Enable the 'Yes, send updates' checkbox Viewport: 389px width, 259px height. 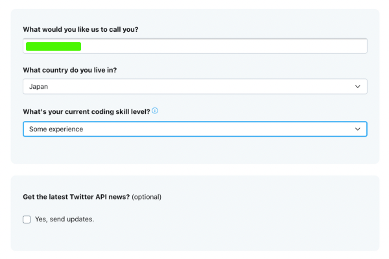[x=27, y=220]
